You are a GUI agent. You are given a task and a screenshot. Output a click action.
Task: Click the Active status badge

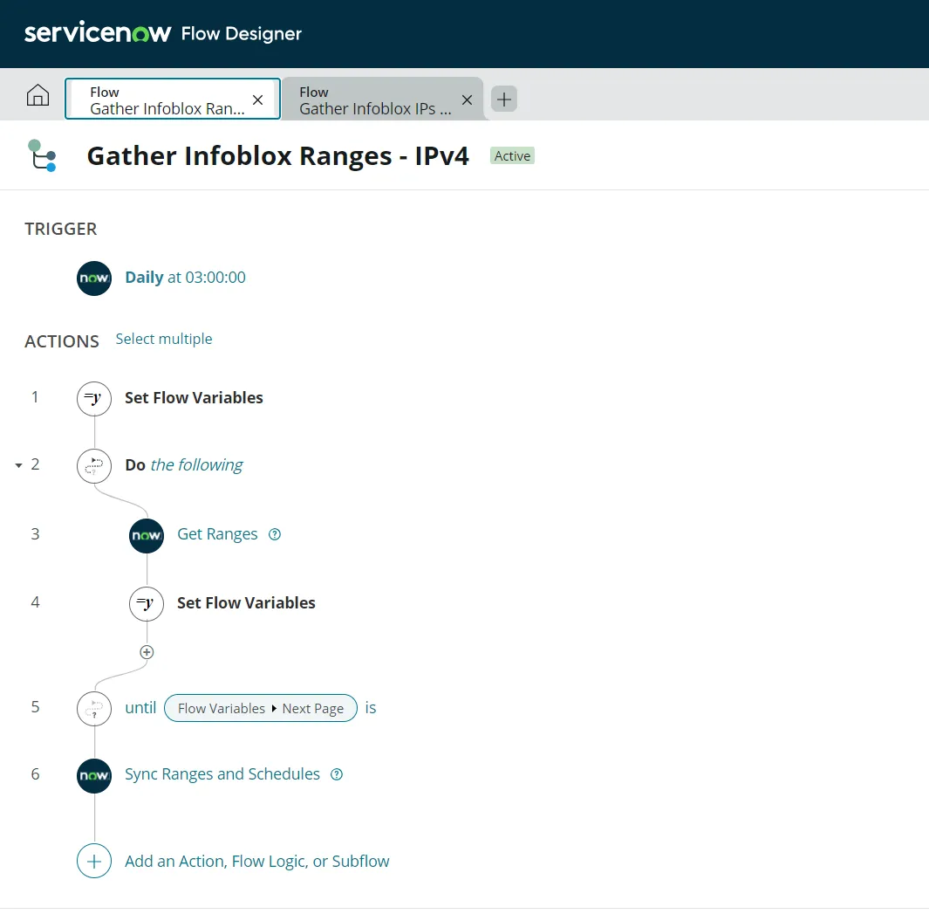pos(513,156)
